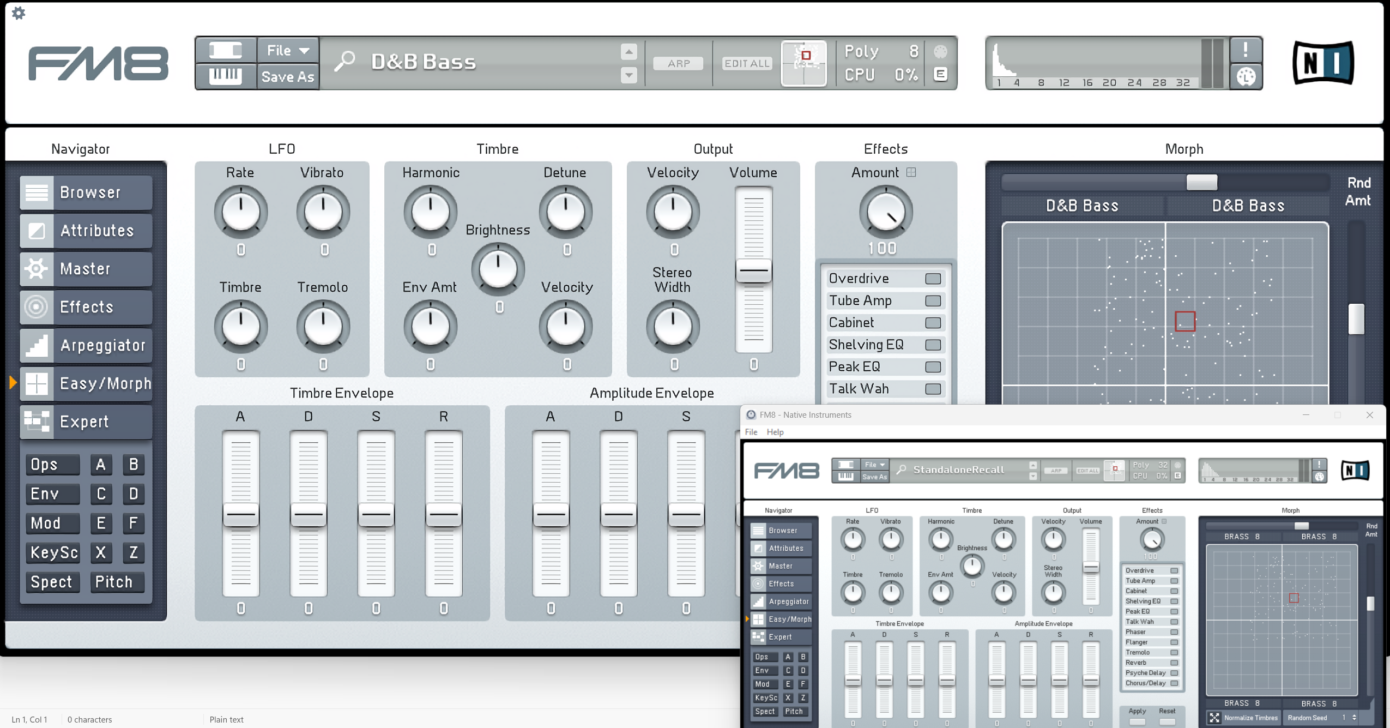Viewport: 1390px width, 728px height.
Task: Open KeySc page in the large Navigator
Action: tap(52, 553)
